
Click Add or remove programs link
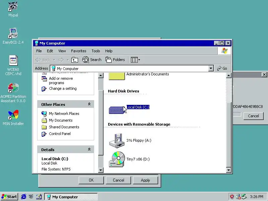coord(61,81)
